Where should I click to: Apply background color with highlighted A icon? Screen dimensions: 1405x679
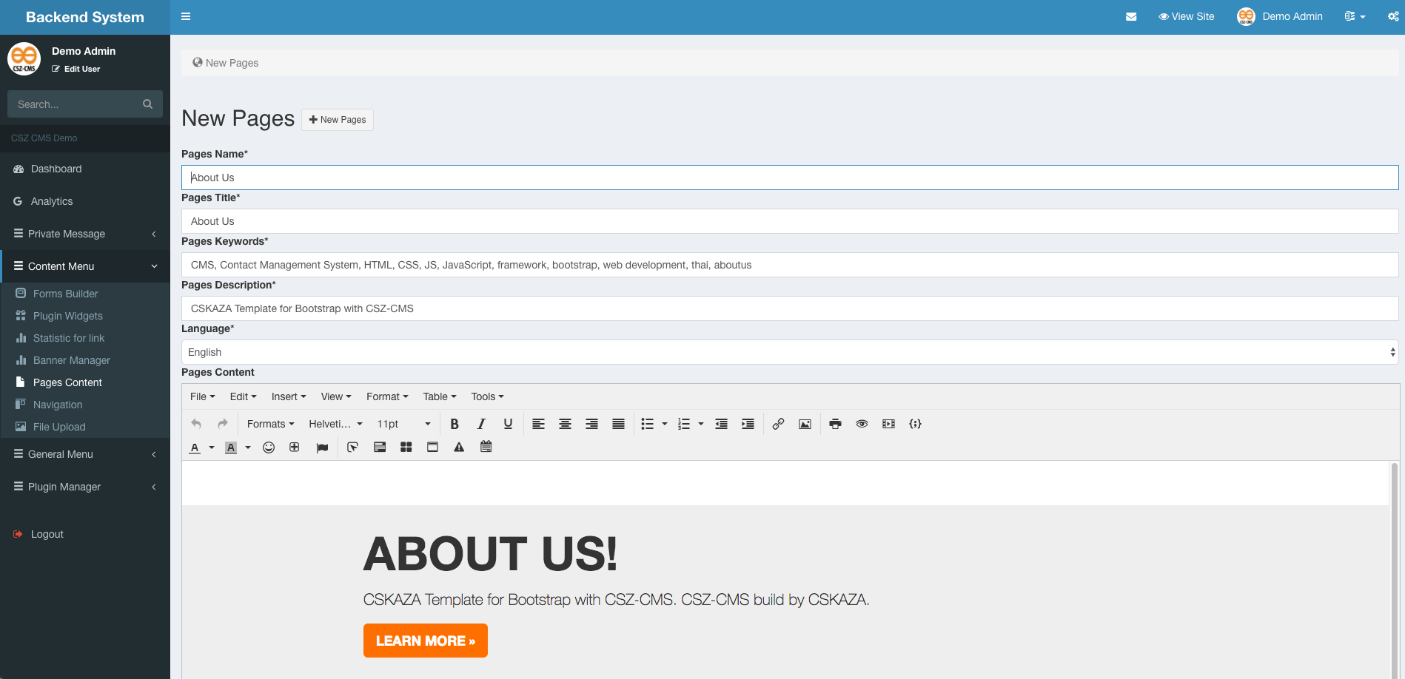(231, 447)
